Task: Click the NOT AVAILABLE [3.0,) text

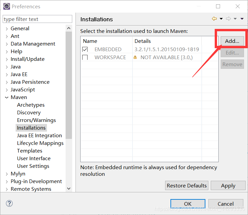Action: 166,57
